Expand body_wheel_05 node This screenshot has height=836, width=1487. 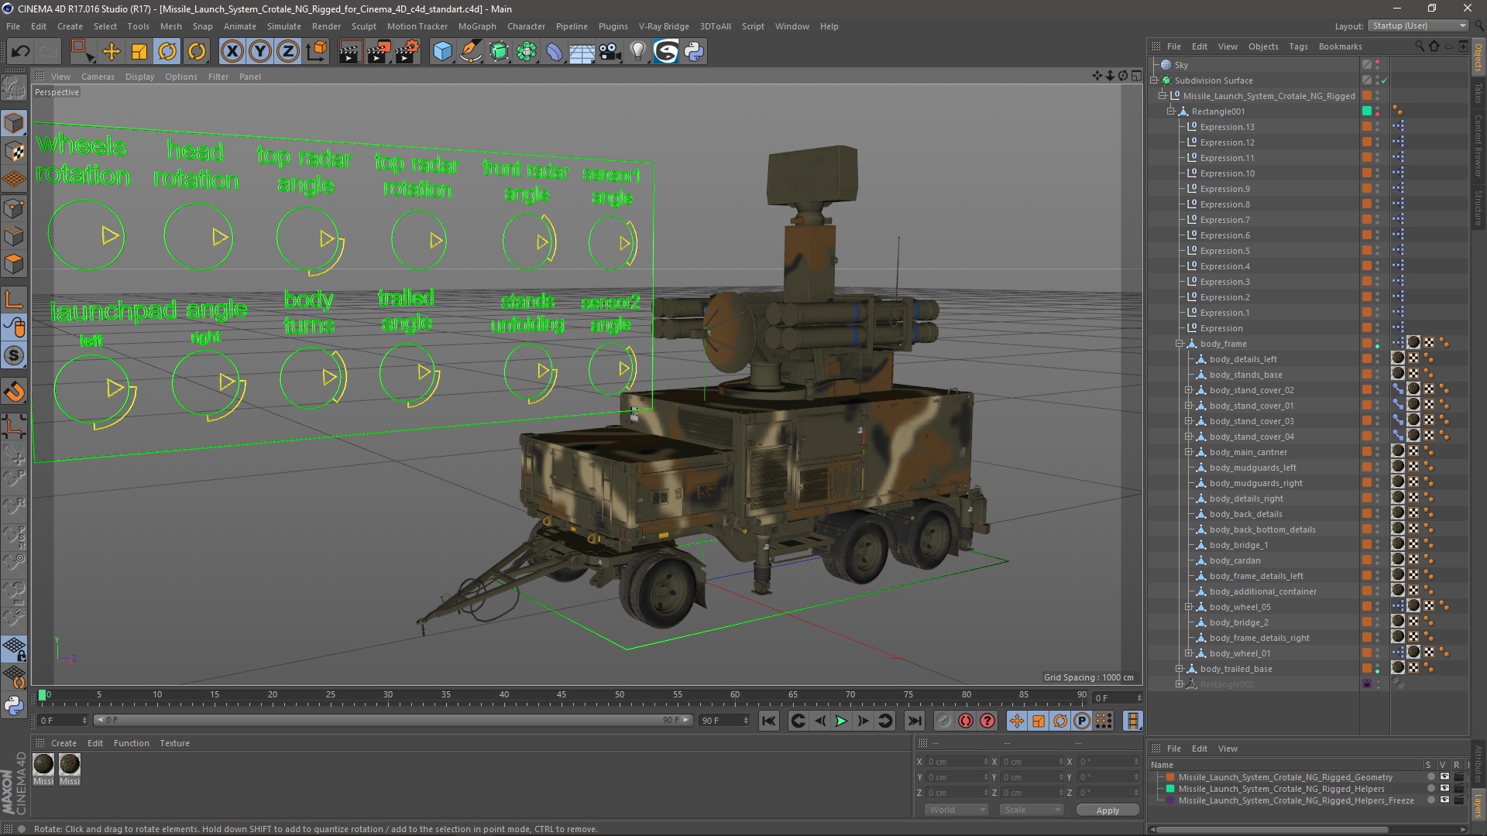click(1188, 607)
